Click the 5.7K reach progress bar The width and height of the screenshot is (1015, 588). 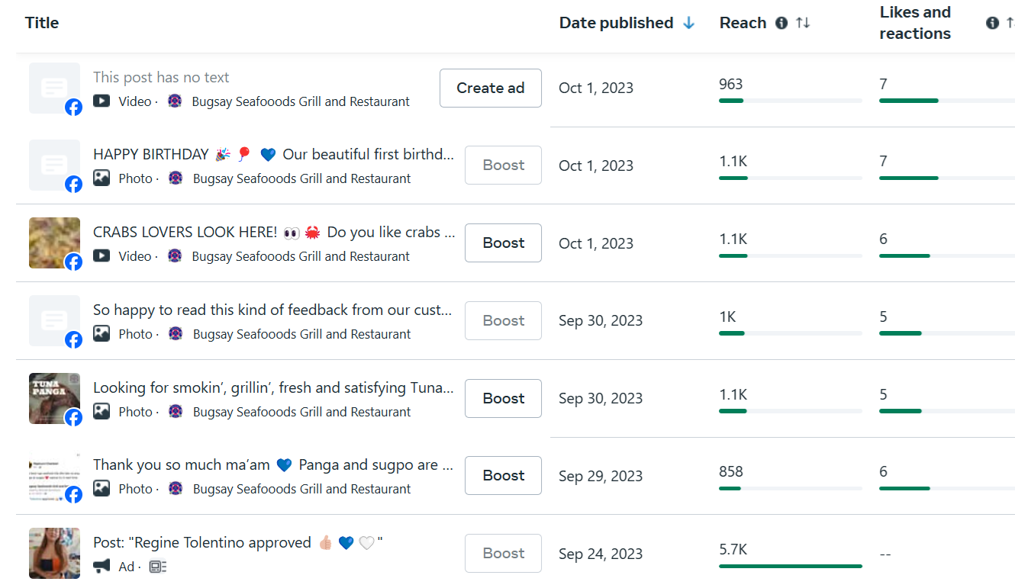click(x=790, y=566)
